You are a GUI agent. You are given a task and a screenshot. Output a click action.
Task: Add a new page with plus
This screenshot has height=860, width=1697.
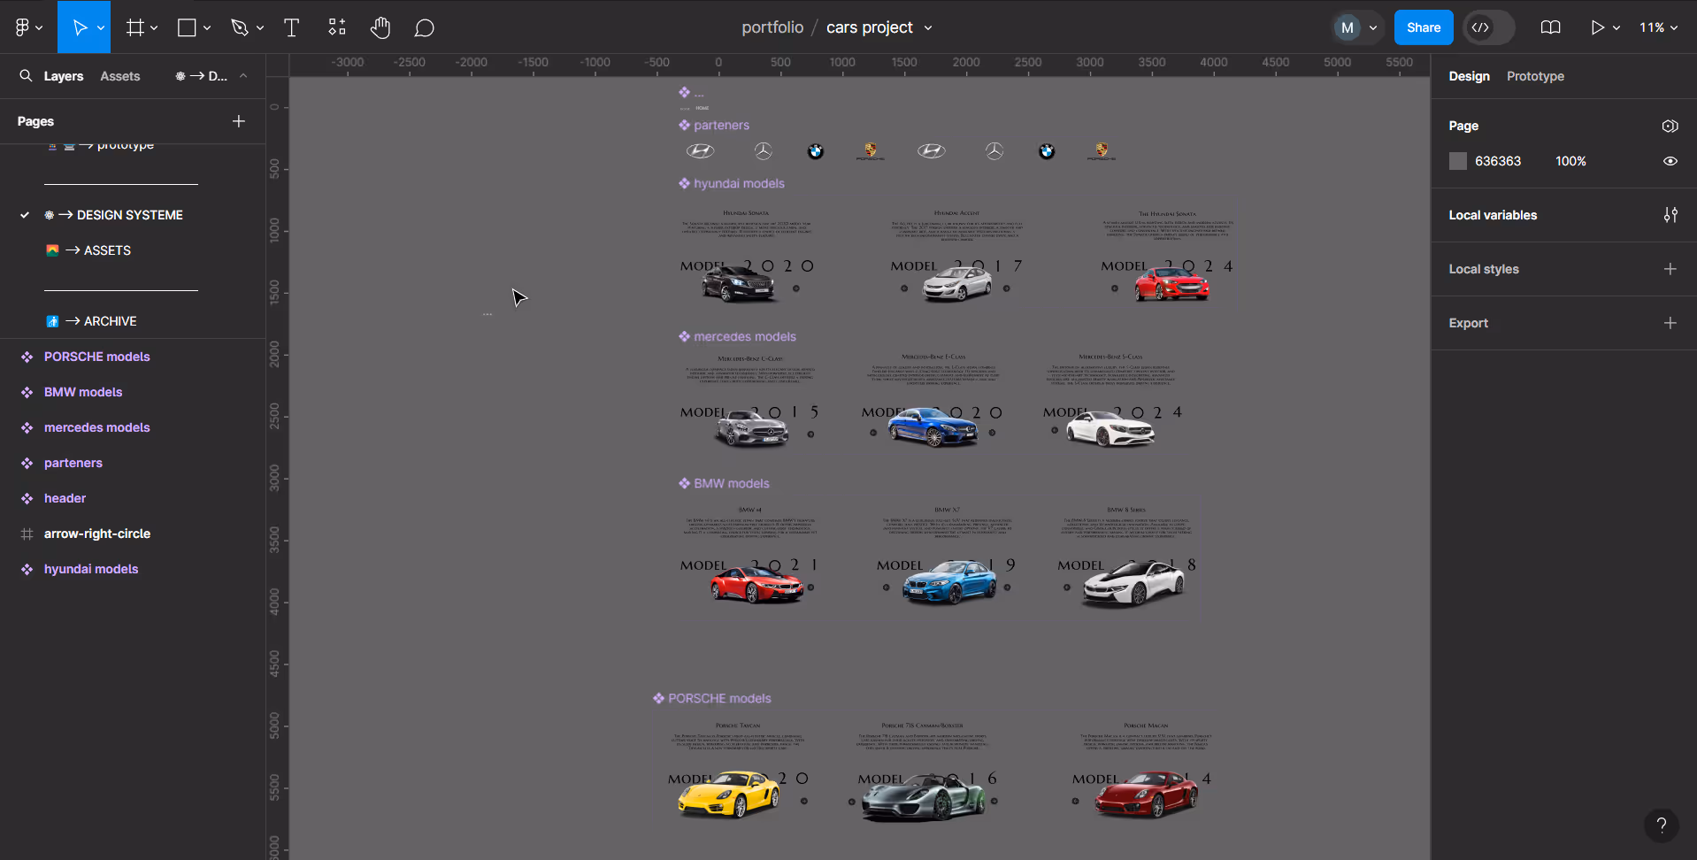pyautogui.click(x=239, y=121)
